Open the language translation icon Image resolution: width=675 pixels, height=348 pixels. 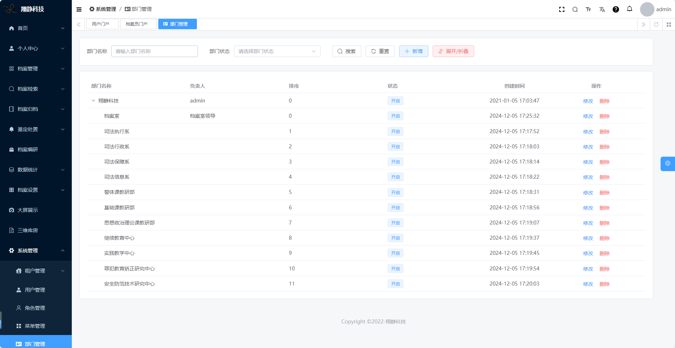pyautogui.click(x=602, y=9)
